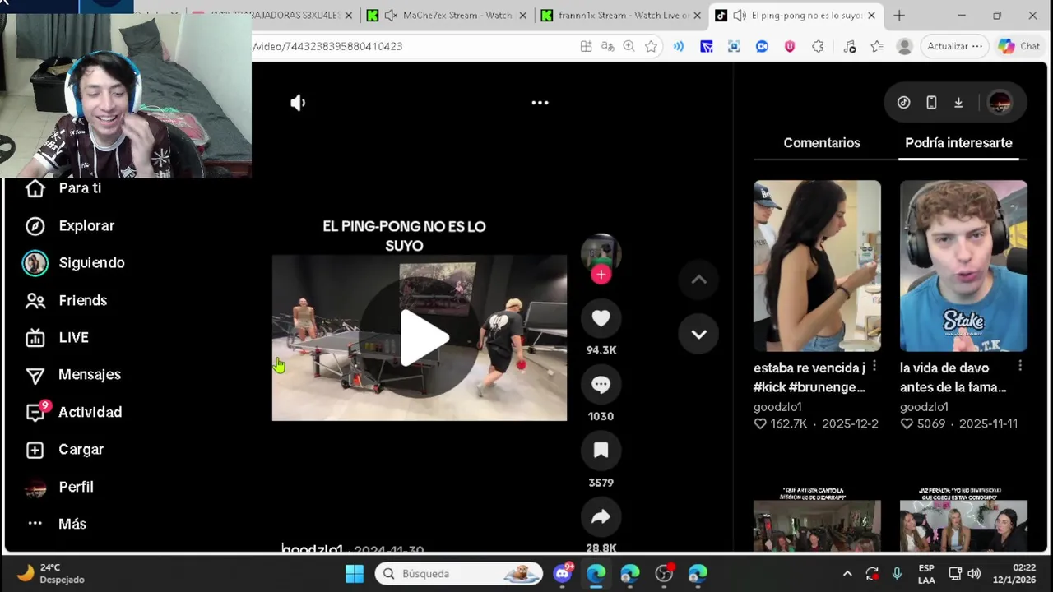
Task: Open the ESP LAA language selector
Action: click(926, 573)
